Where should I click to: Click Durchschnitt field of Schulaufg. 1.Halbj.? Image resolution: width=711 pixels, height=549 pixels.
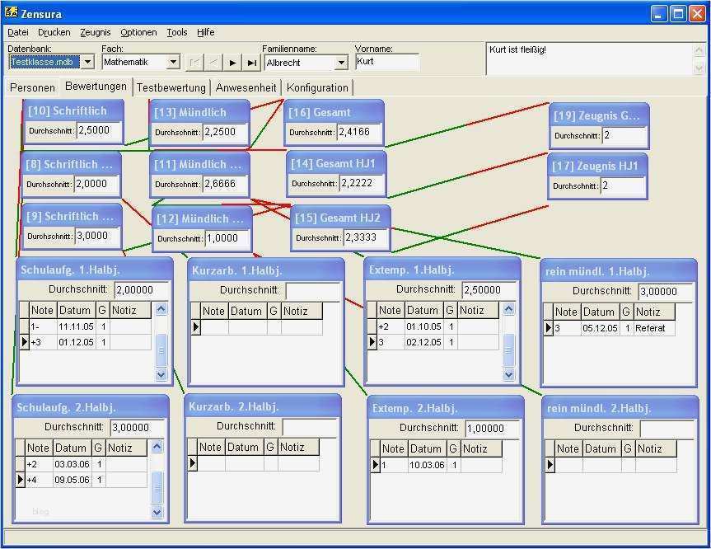tap(142, 290)
